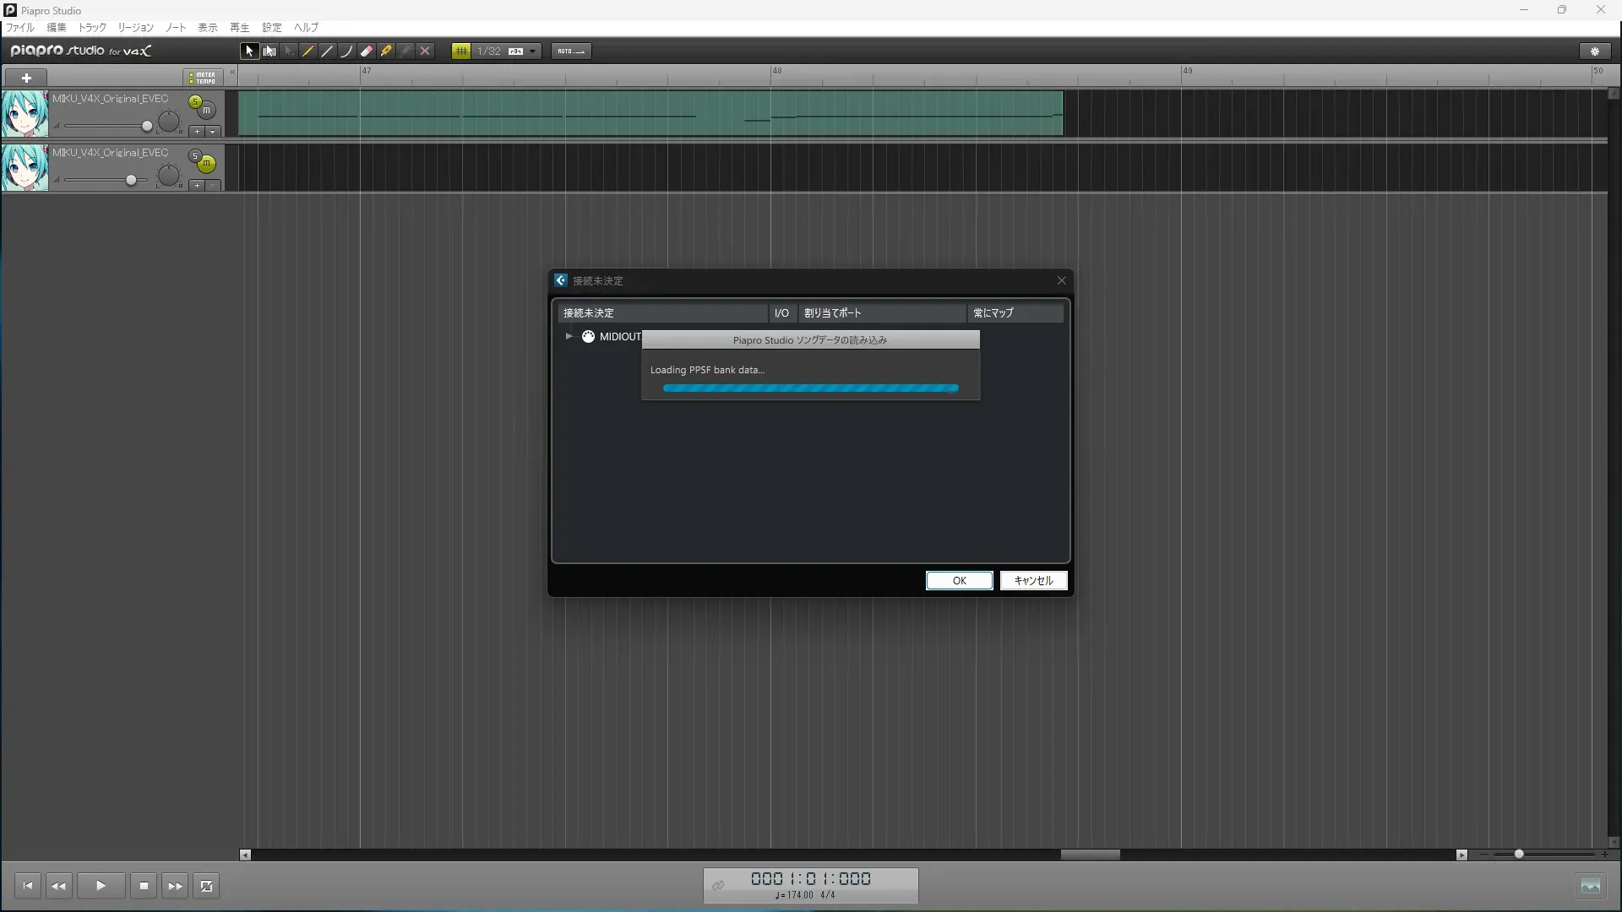Select the straight line tool
The width and height of the screenshot is (1622, 912).
point(328,52)
